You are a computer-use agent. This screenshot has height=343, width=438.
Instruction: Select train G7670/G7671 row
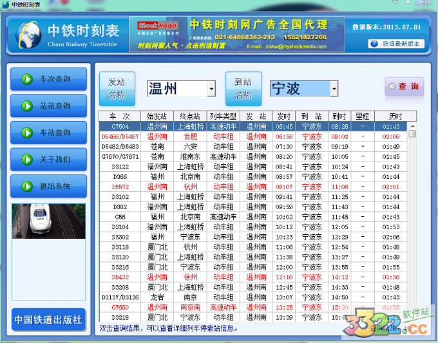(x=253, y=156)
